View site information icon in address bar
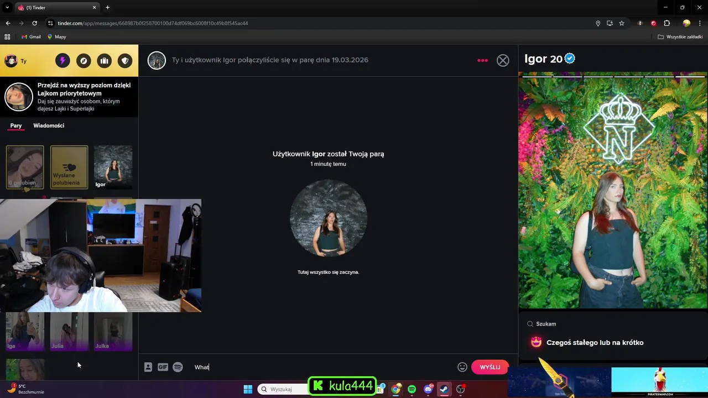 pyautogui.click(x=50, y=23)
